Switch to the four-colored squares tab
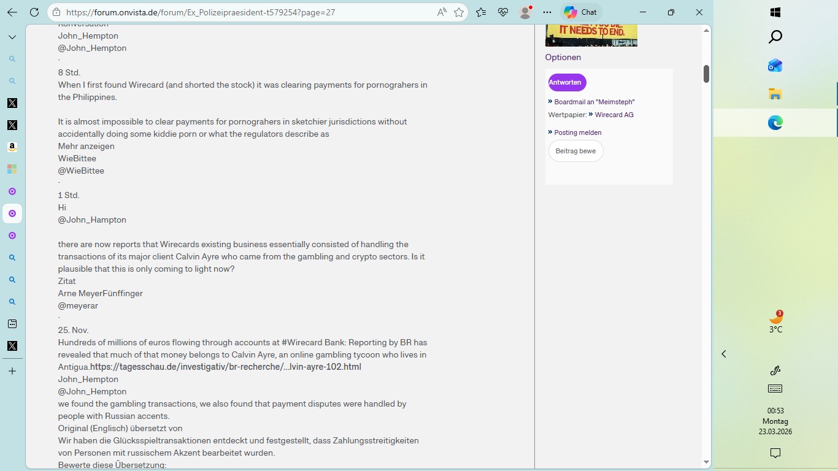This screenshot has height=471, width=838. point(12,169)
